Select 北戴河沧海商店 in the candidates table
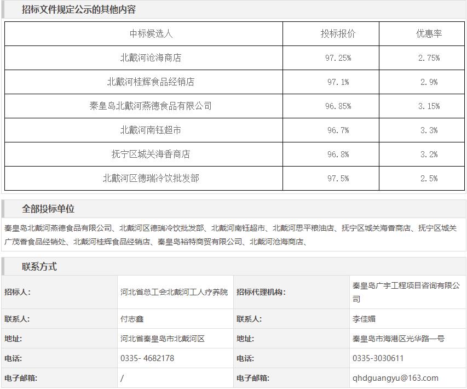Screen dimensions: 467x389 pyautogui.click(x=151, y=58)
